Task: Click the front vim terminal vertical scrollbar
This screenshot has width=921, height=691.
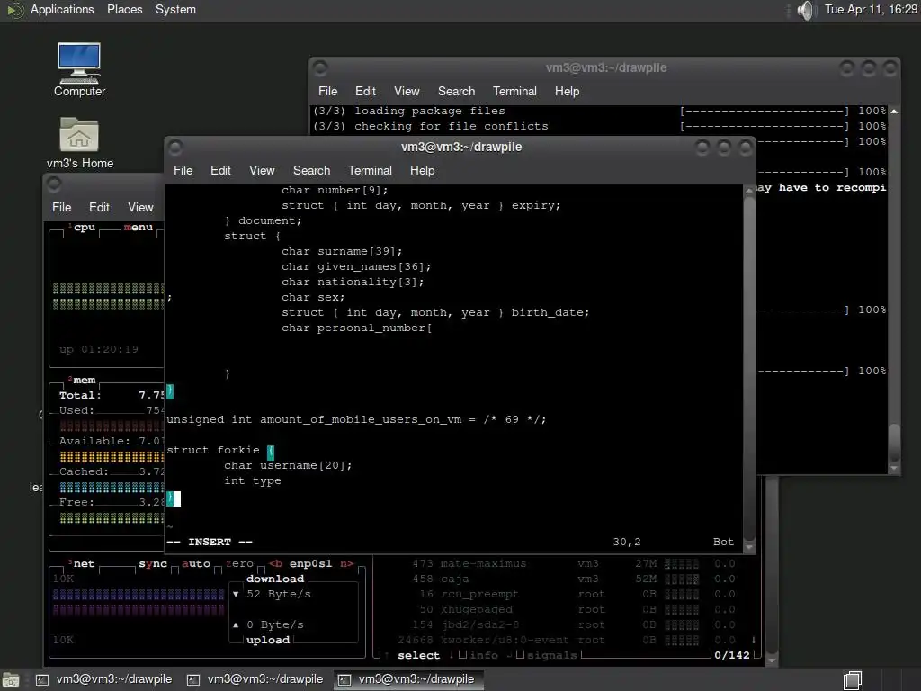Action: tap(749, 367)
